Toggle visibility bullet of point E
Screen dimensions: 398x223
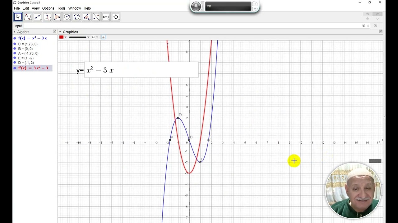[x=15, y=58]
